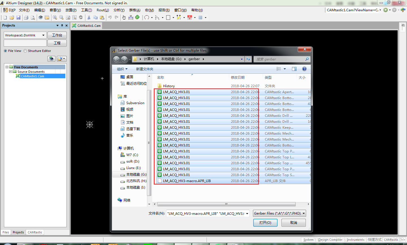Screen dimensions: 407x245
Task: Click the 工程 button
Action: tap(57, 43)
